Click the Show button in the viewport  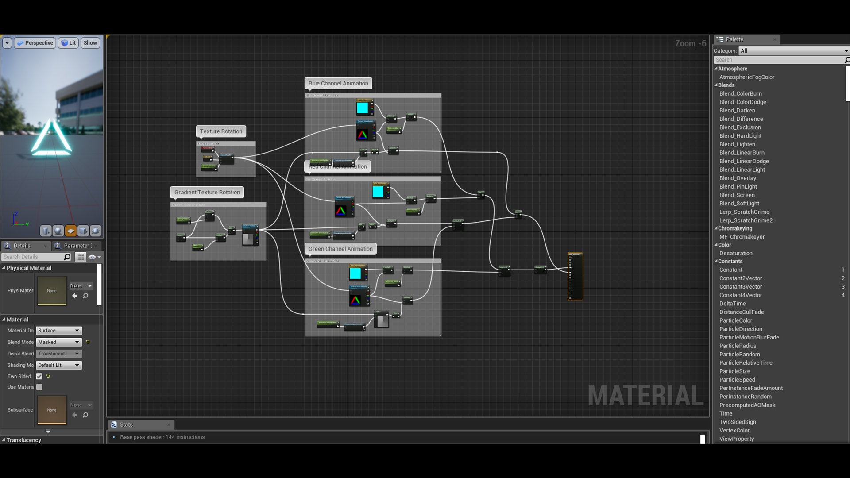tap(90, 42)
